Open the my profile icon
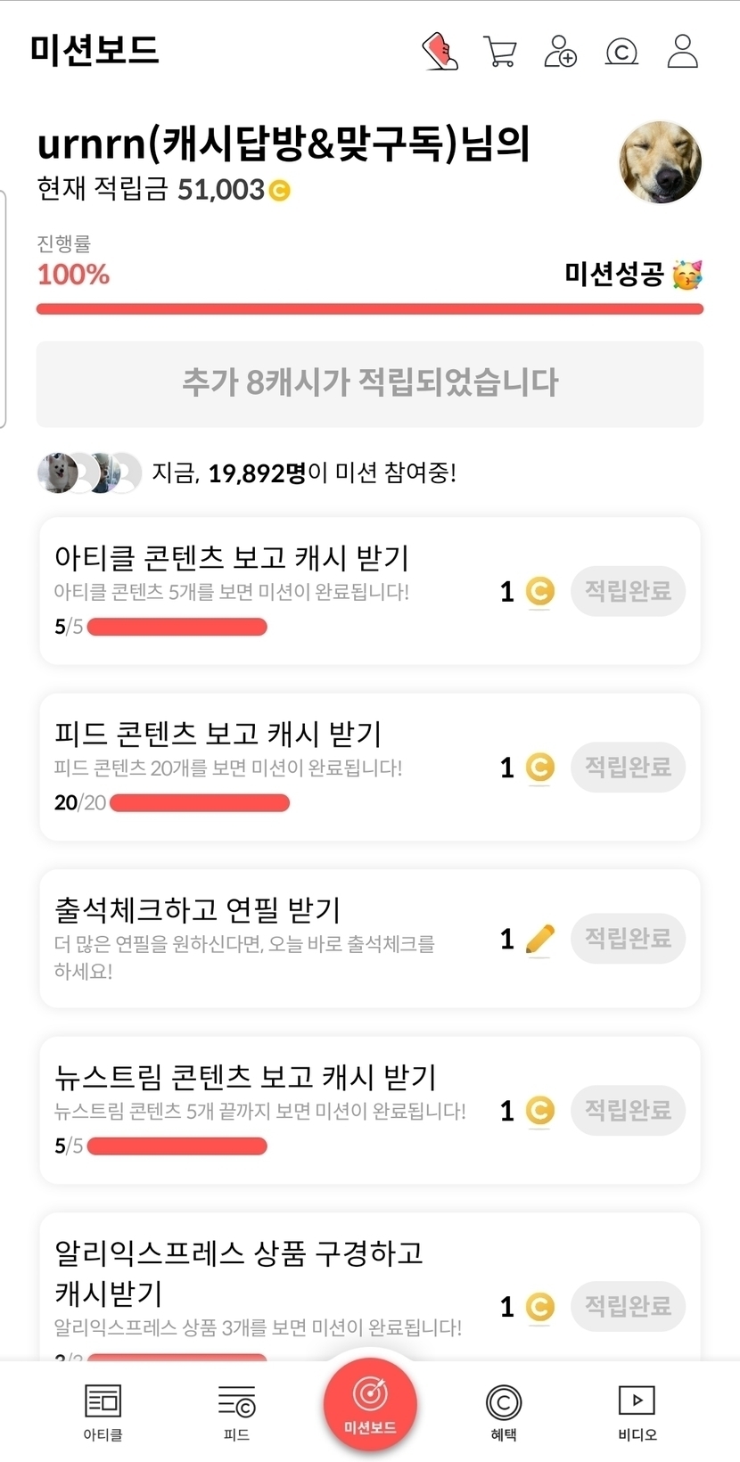Viewport: 740px width, 1462px height. click(x=683, y=52)
